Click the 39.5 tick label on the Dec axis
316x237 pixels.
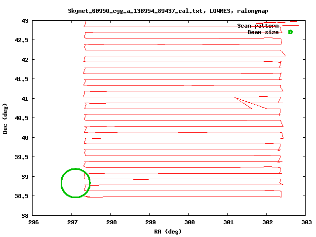(x=21, y=157)
